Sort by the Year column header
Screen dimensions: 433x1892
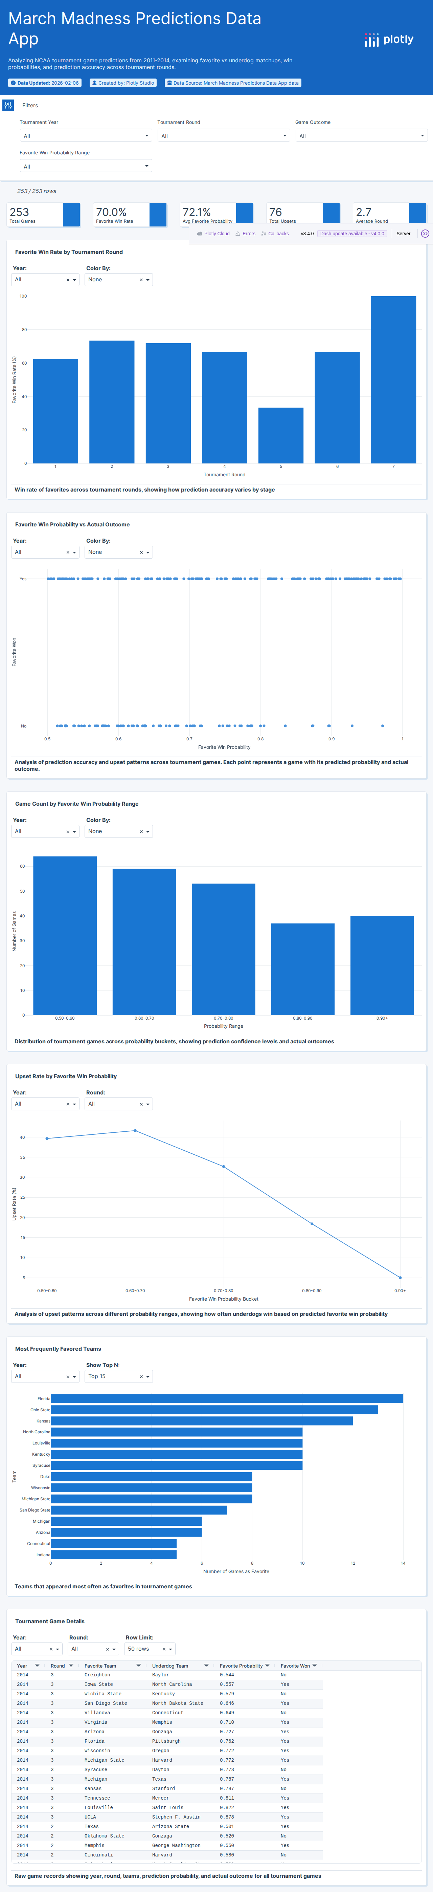pyautogui.click(x=22, y=1666)
